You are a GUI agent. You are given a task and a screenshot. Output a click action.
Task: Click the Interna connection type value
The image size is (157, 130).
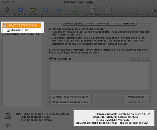click(x=48, y=120)
